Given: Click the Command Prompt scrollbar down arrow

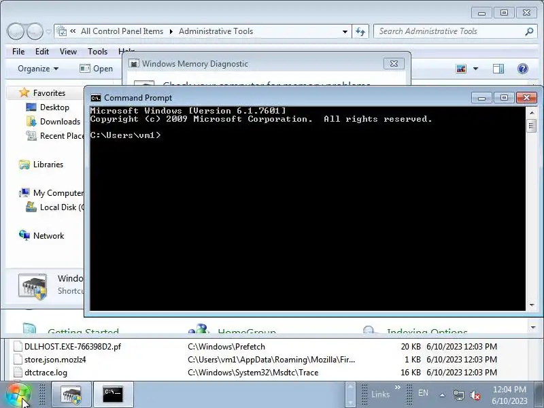Looking at the screenshot, I should tap(532, 305).
